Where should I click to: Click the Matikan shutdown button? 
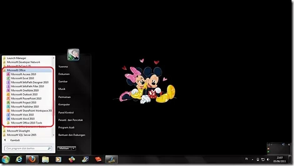64,149
